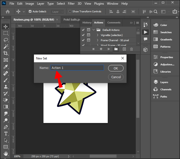The image size is (180, 159).
Task: Click the Create new action icon
Action: [x=124, y=49]
